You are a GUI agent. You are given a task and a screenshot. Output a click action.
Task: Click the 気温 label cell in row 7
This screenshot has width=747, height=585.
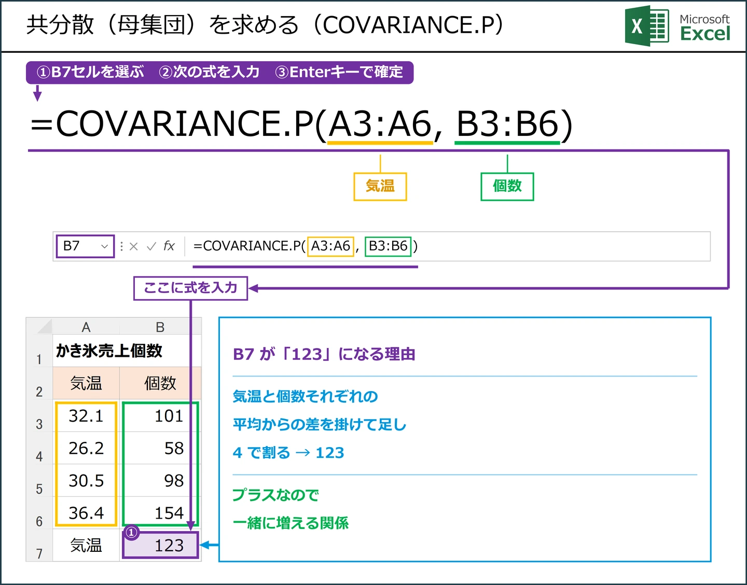coord(86,546)
